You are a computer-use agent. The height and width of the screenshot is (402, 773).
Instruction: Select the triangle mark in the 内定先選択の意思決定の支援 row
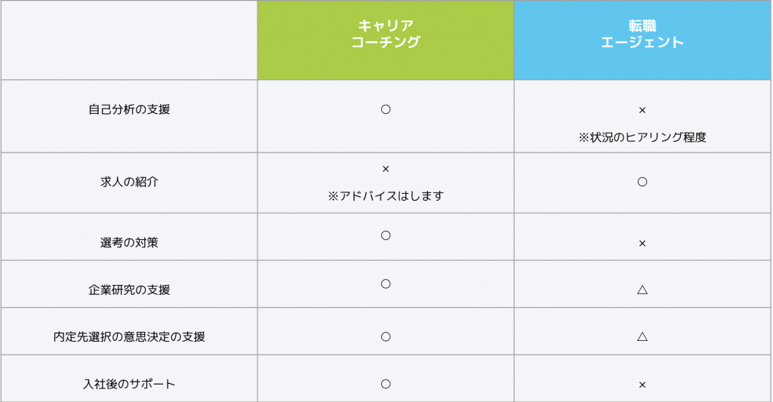click(x=642, y=336)
